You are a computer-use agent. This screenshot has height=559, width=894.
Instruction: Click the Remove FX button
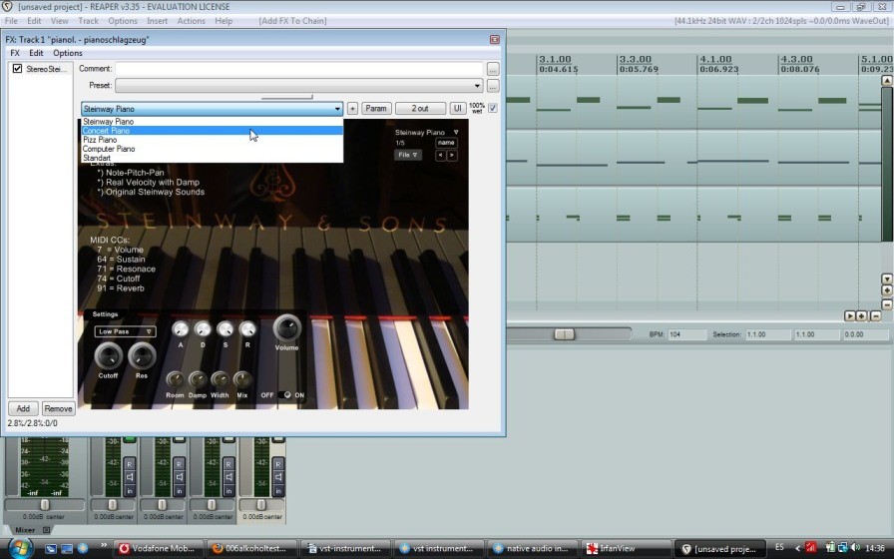[58, 408]
